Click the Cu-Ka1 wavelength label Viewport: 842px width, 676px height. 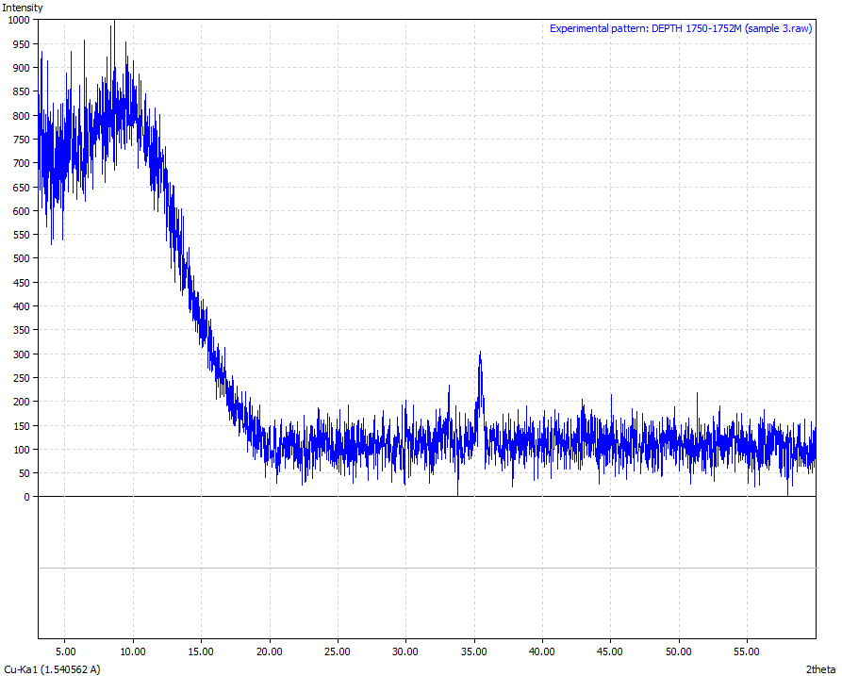coord(52,669)
